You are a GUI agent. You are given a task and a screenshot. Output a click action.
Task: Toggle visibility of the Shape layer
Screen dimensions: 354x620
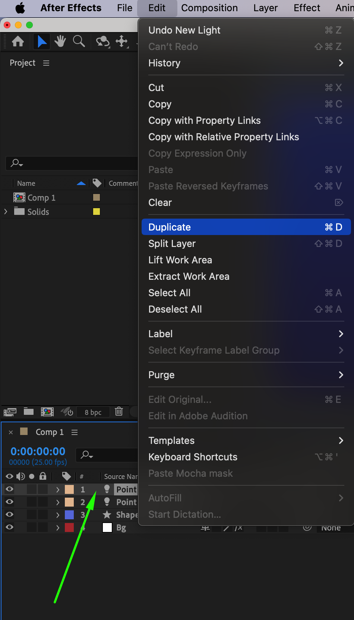tap(10, 514)
